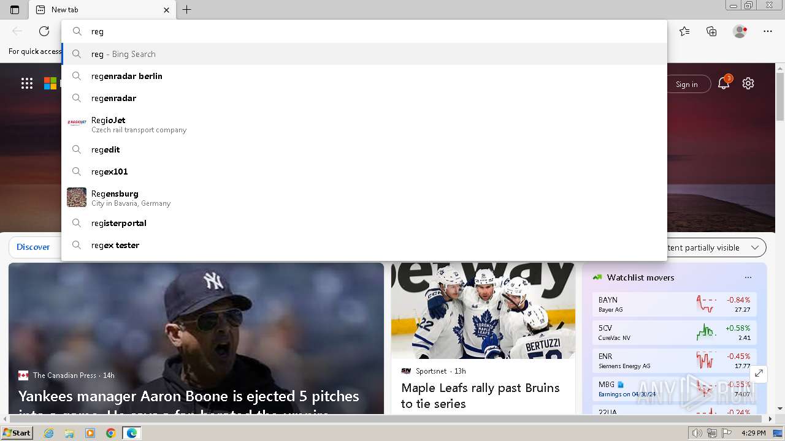Screen dimensions: 785x441
Task: Open the volume speaker tray icon
Action: 697,433
